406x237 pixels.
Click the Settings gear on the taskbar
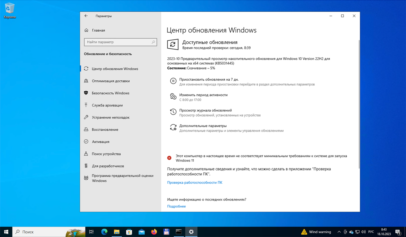click(191, 232)
